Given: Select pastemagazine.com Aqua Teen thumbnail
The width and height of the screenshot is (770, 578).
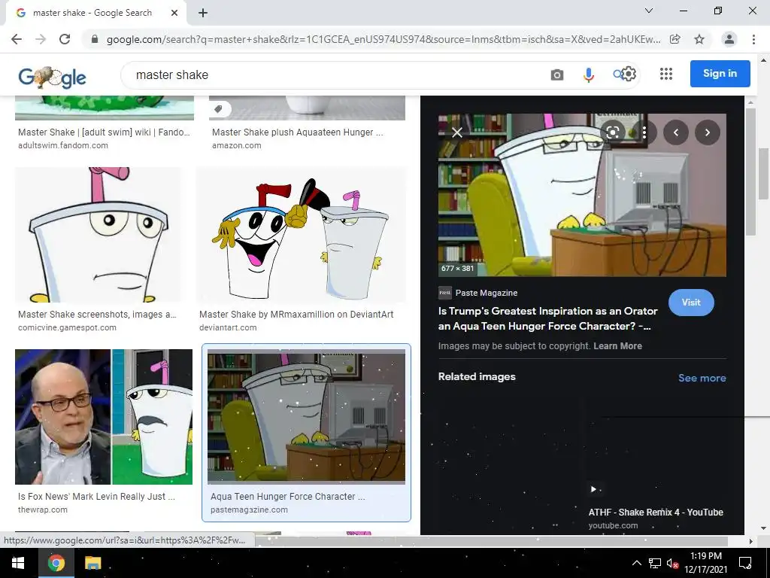Looking at the screenshot, I should click(307, 417).
